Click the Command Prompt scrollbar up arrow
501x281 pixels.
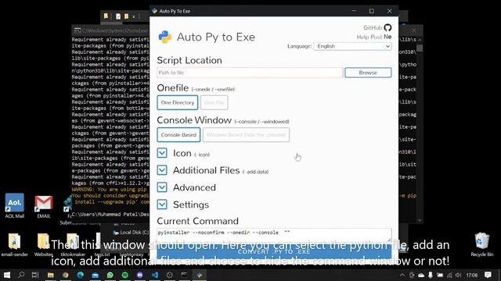tap(420, 40)
